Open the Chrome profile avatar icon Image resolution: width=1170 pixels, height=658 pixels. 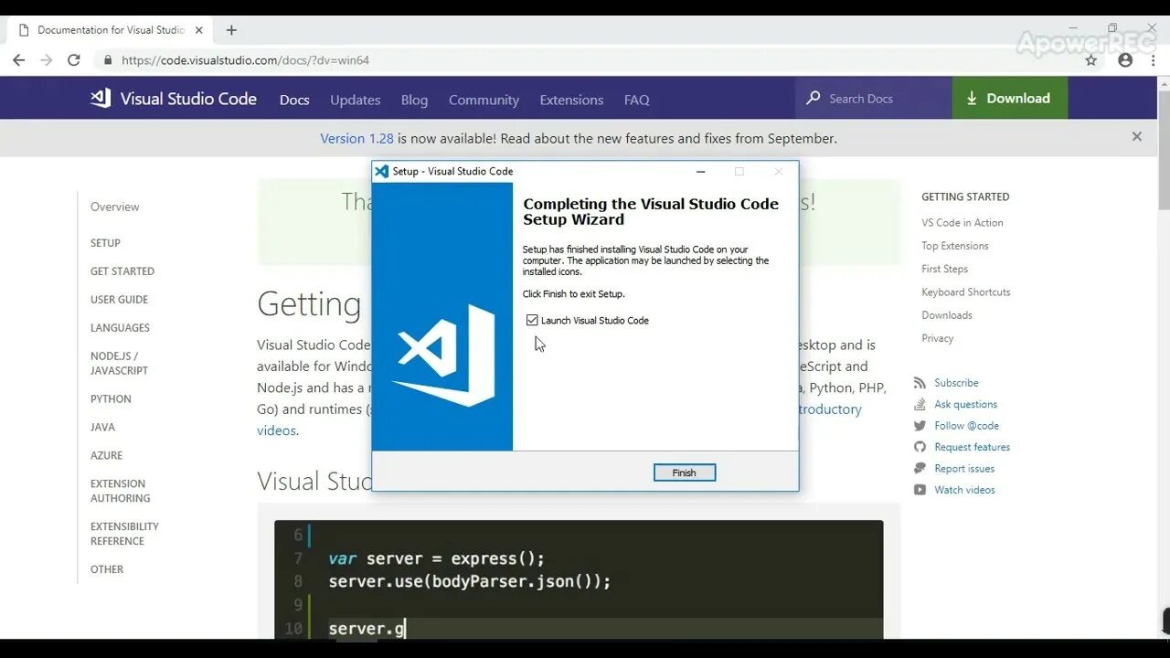point(1125,60)
